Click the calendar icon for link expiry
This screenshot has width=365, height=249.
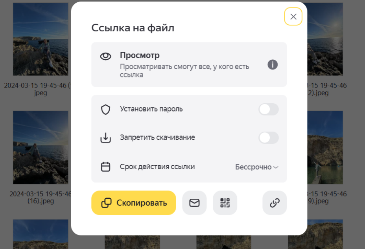(105, 167)
